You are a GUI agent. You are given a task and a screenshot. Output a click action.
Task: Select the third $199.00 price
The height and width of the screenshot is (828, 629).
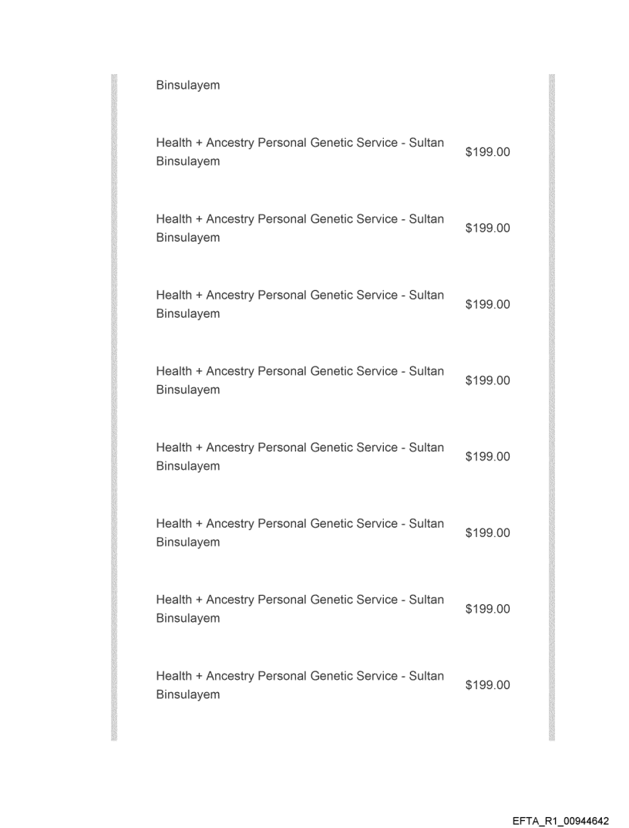(x=487, y=305)
